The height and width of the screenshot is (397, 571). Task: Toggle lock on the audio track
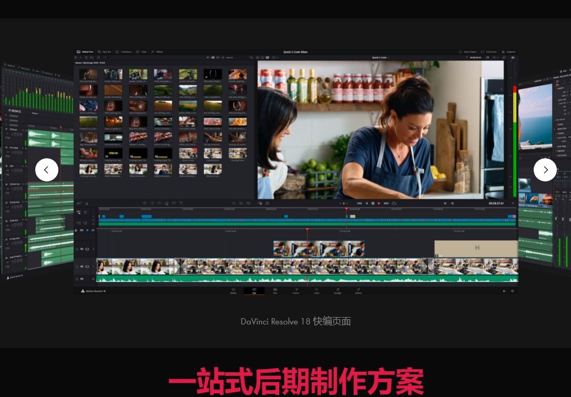(77, 279)
